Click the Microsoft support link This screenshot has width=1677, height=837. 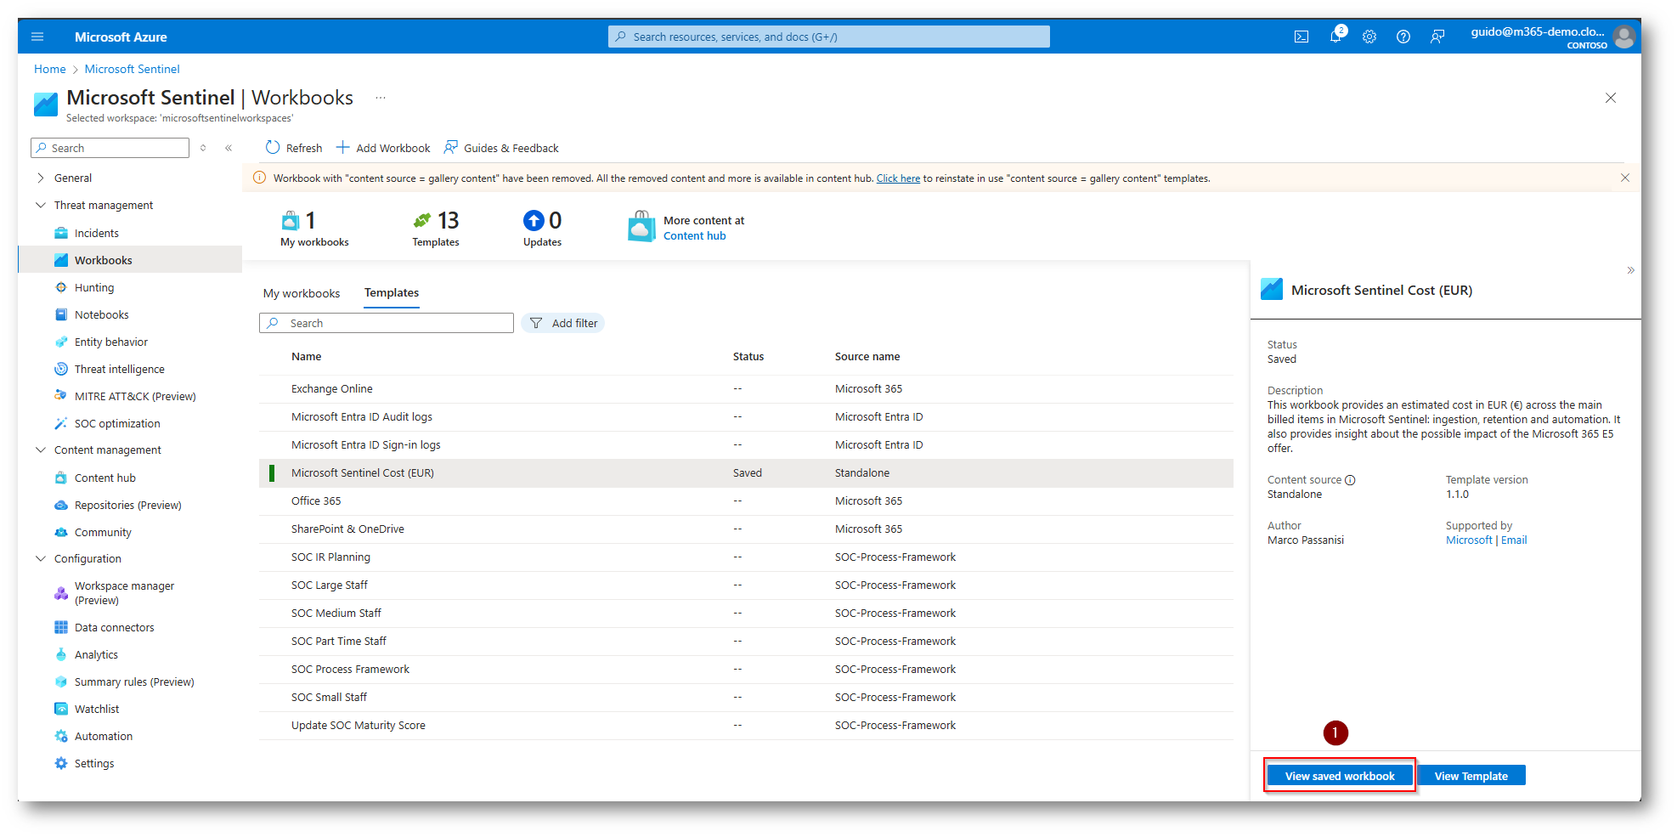point(1469,540)
